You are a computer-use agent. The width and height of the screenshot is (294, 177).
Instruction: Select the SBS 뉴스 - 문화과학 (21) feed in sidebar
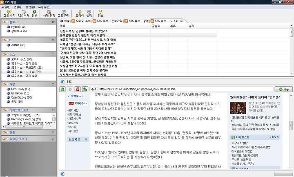[27, 67]
